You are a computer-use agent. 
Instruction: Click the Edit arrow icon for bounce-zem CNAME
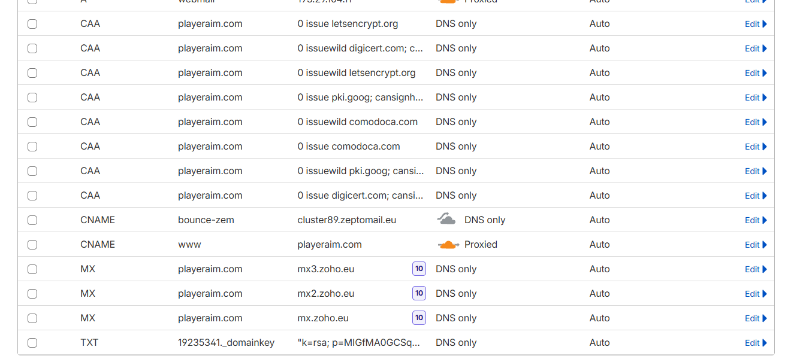tap(765, 220)
